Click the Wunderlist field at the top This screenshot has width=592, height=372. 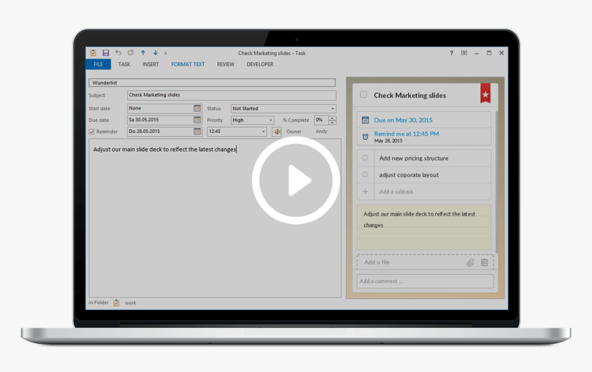pos(212,83)
